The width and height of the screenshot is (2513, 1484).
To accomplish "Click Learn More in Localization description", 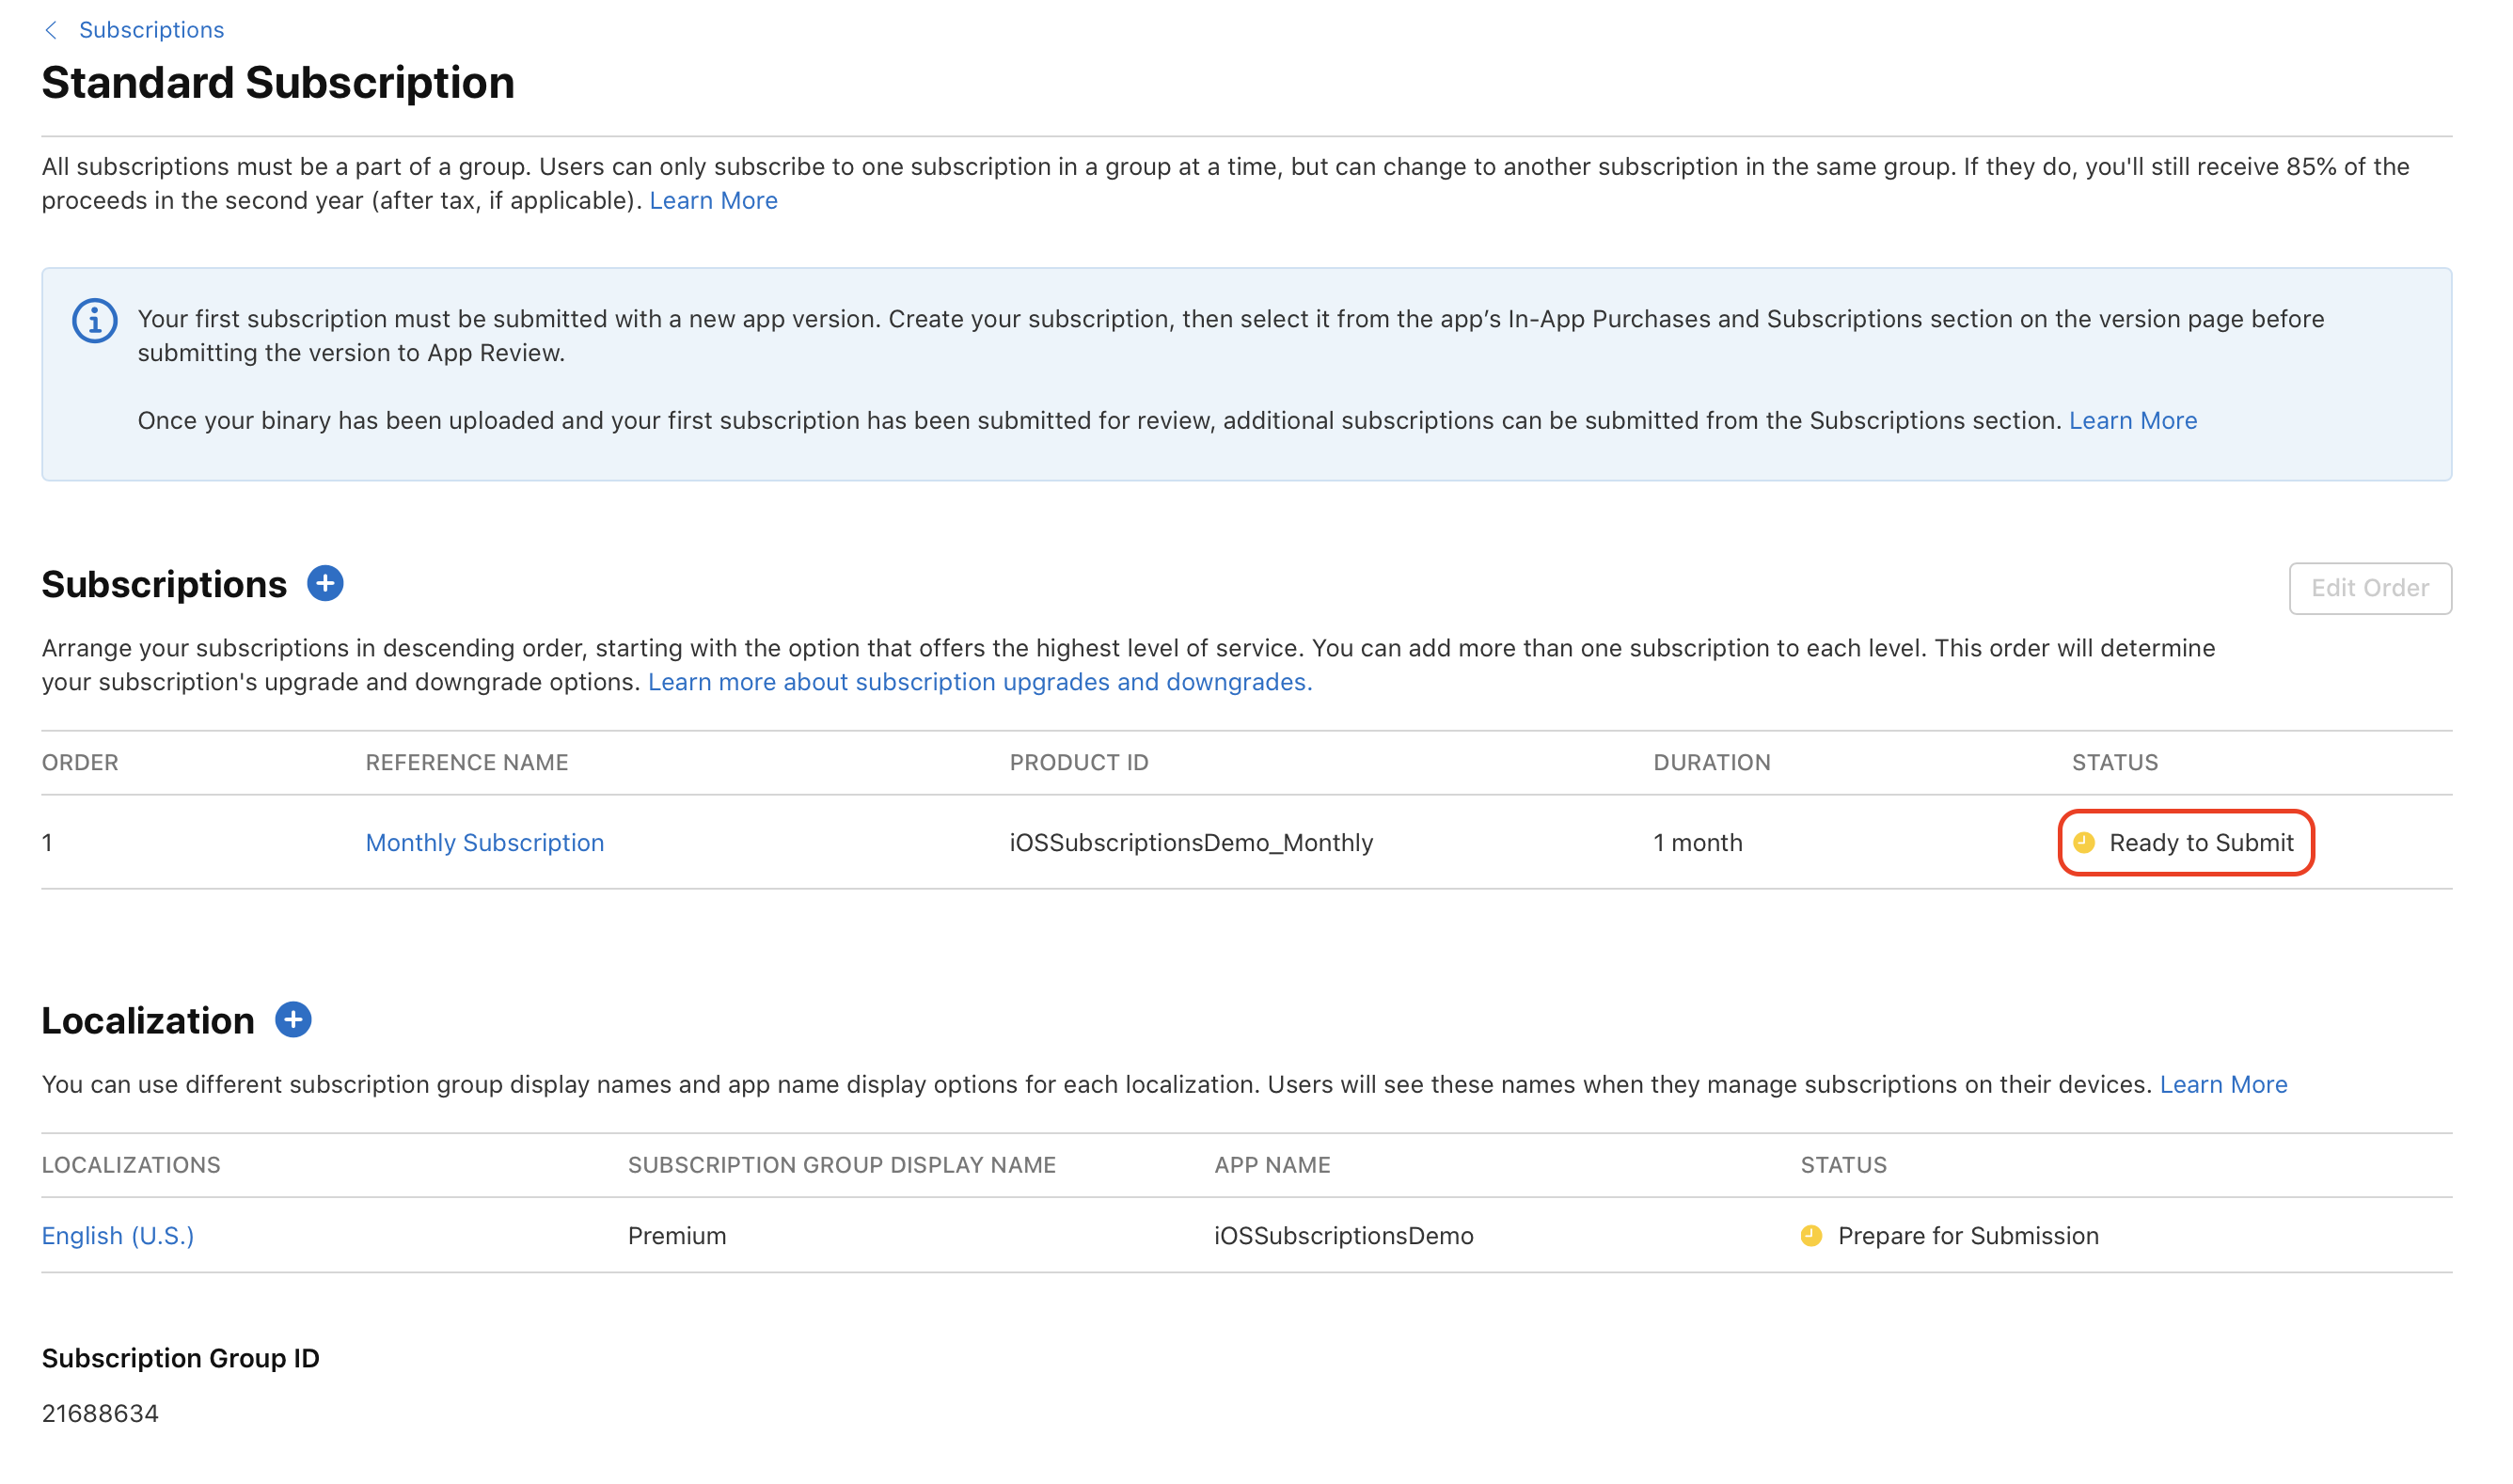I will point(2223,1084).
